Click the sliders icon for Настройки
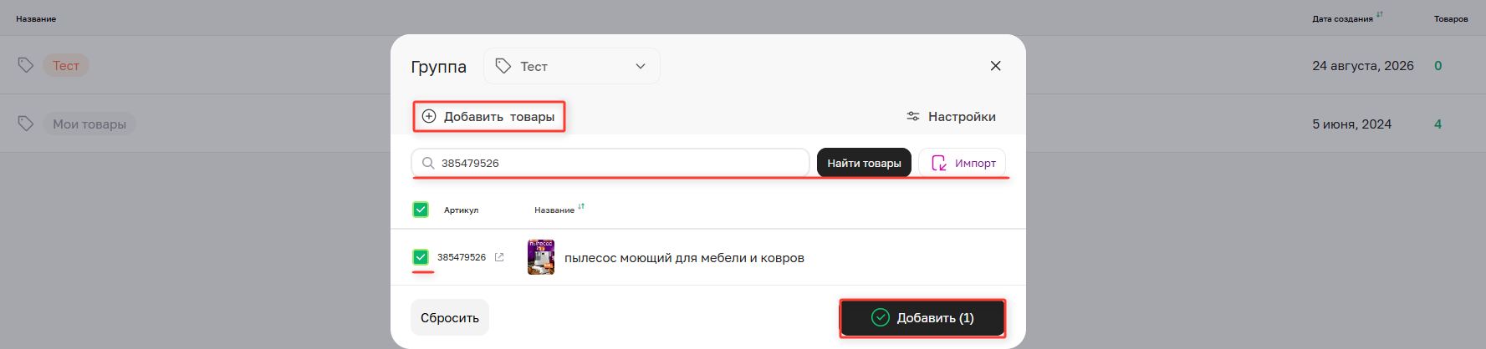Viewport: 1486px width, 349px height. click(913, 117)
